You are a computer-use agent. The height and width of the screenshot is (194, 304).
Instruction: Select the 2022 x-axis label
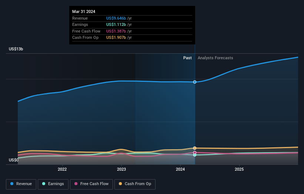[x=62, y=170]
